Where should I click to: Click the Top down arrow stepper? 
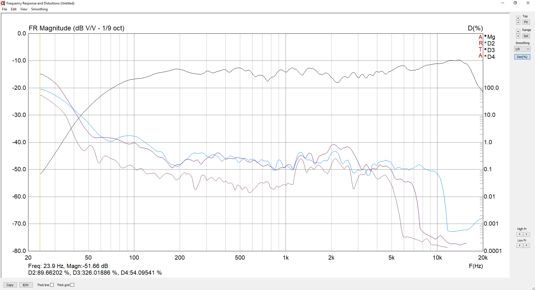(518, 22)
